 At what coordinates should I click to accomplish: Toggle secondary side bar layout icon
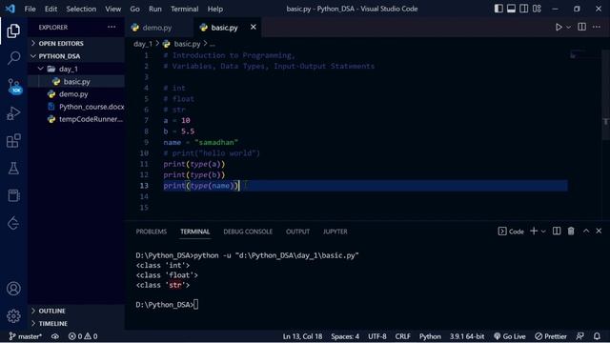(x=524, y=9)
